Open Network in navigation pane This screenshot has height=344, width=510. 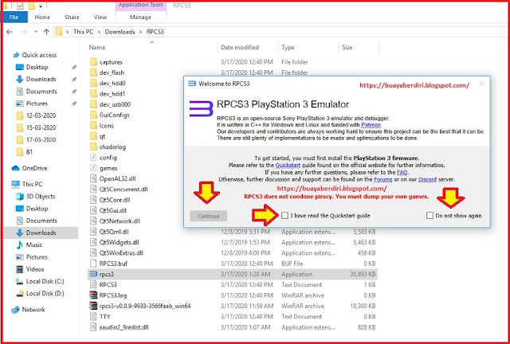tap(29, 310)
